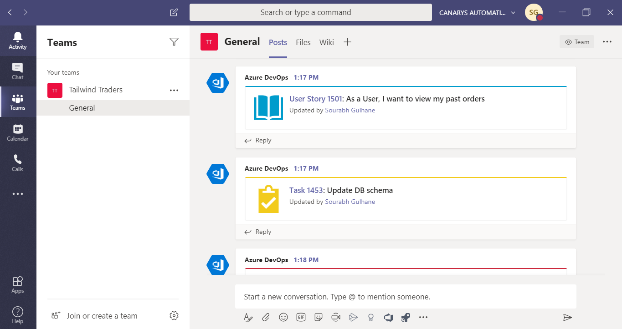Screen dimensions: 622x329
Task: Open the Praise badge extension
Action: tap(371, 317)
